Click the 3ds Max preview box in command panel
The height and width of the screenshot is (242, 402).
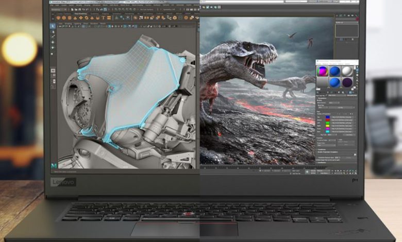click(347, 30)
